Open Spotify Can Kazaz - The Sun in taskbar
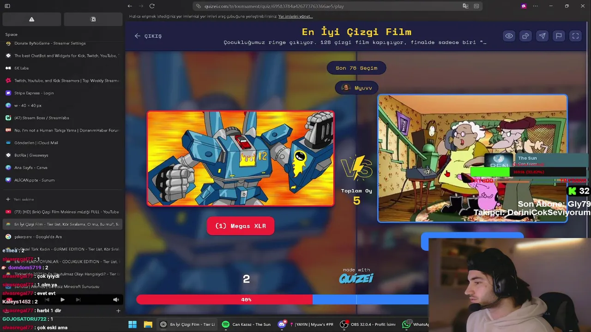Screen dimensions: 591x332 [x=246, y=325]
